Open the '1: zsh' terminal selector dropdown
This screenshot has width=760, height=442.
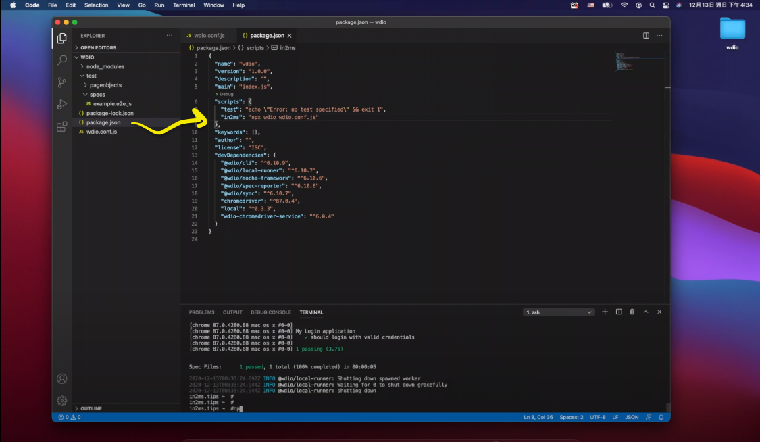559,312
